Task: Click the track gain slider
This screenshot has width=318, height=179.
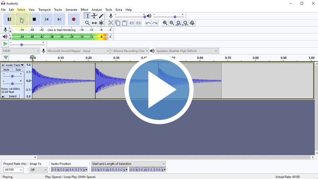Action: 12,76
